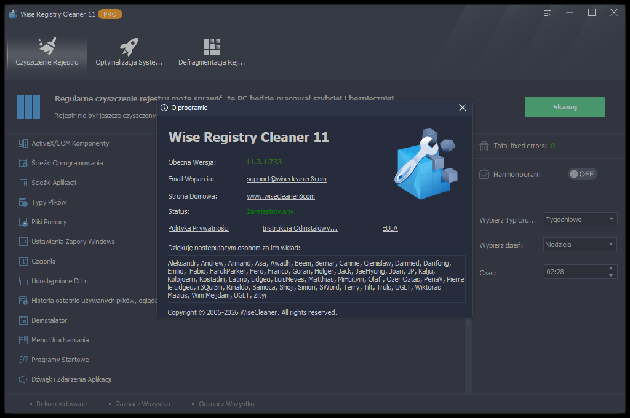This screenshot has height=418, width=630.
Task: Click Odznacz Wszystko at the bottom
Action: point(226,404)
